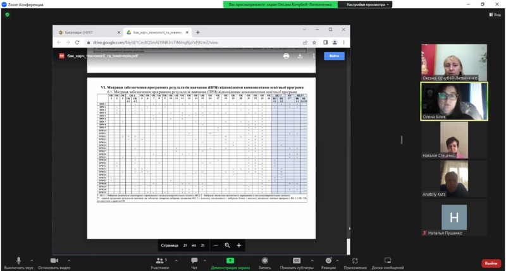The image size is (506, 271).
Task: Click the PDF file name in viewer header
Action: (x=102, y=56)
